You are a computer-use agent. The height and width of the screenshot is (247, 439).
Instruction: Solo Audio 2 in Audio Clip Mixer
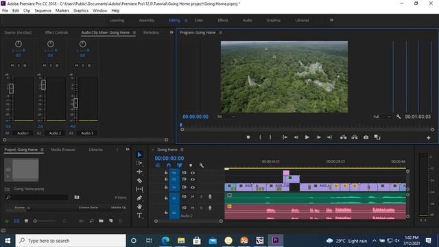click(51, 65)
